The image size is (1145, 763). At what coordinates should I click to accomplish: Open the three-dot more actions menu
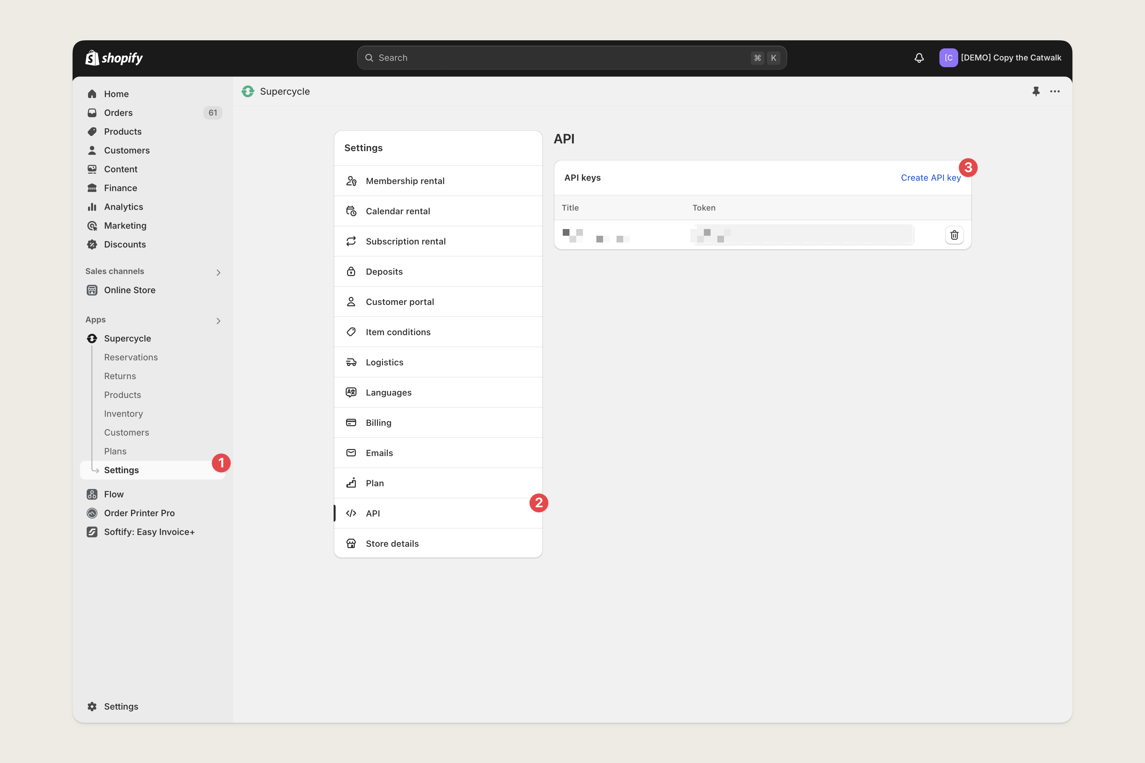(1054, 91)
